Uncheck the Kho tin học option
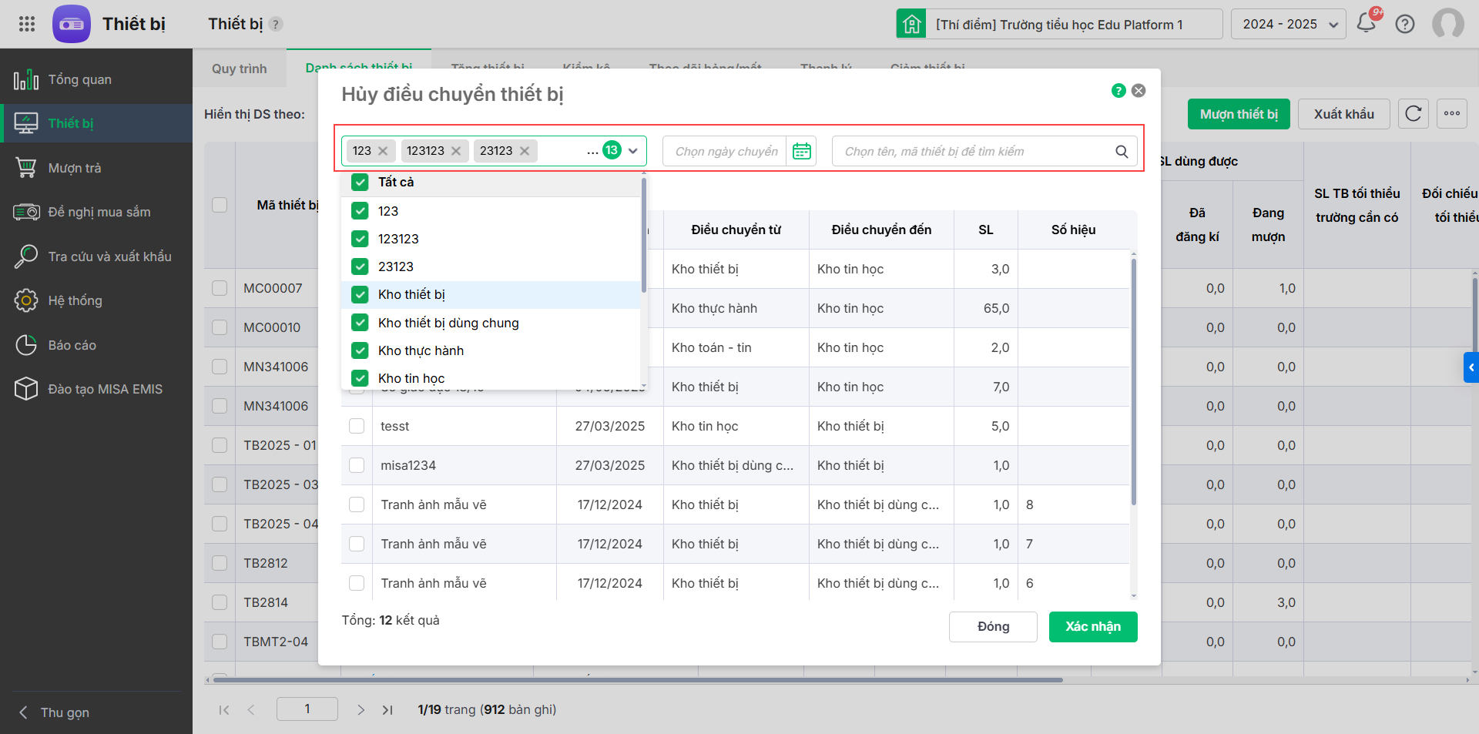Screen dimensions: 1479x734 tap(360, 378)
